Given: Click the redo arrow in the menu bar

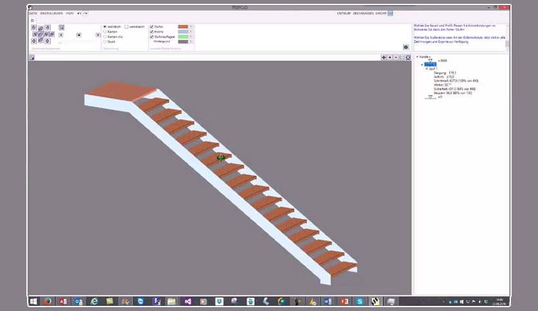Looking at the screenshot, I should click(86, 13).
